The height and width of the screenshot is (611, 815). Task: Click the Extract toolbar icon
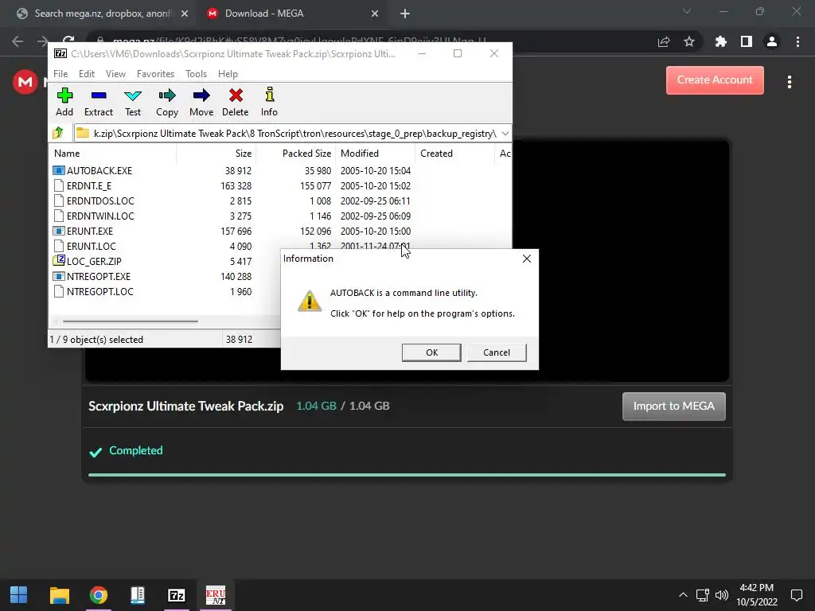98,102
